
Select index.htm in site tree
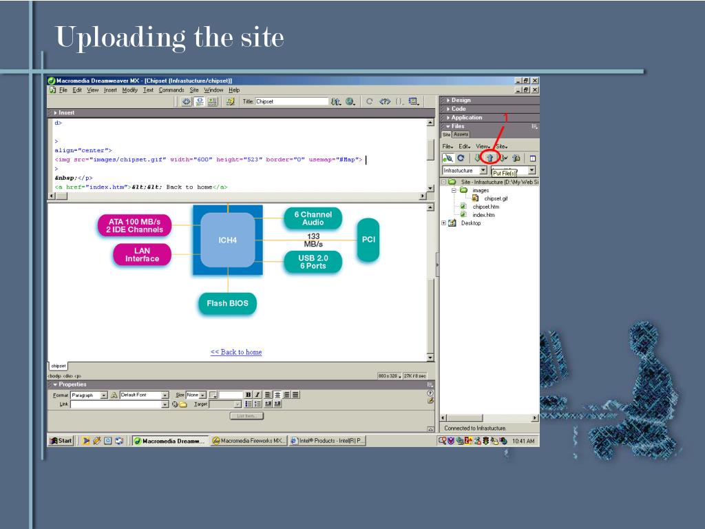click(483, 215)
